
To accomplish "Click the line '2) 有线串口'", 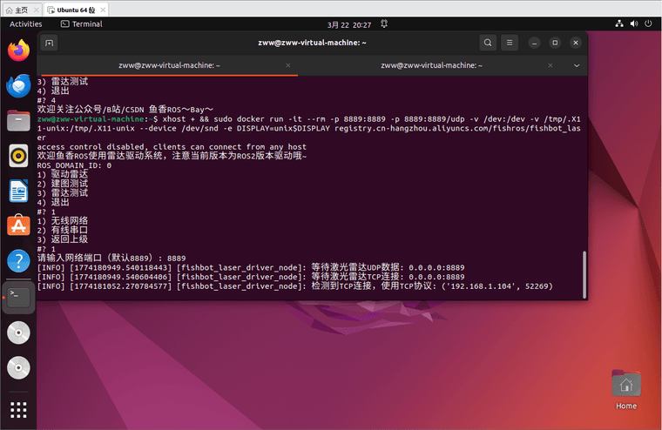I will [x=63, y=230].
